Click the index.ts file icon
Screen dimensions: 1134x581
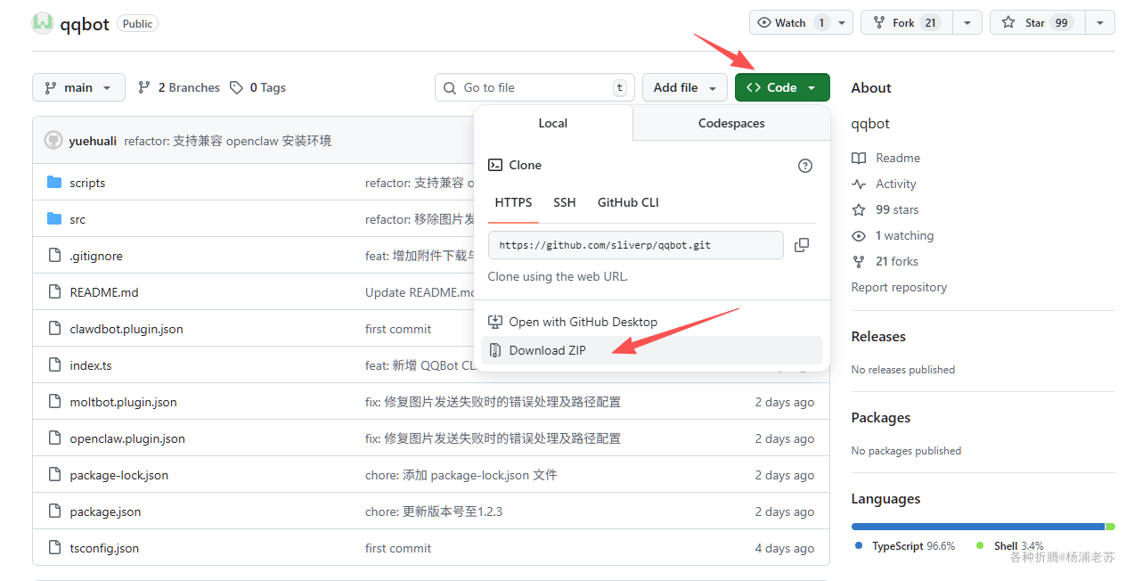click(54, 365)
